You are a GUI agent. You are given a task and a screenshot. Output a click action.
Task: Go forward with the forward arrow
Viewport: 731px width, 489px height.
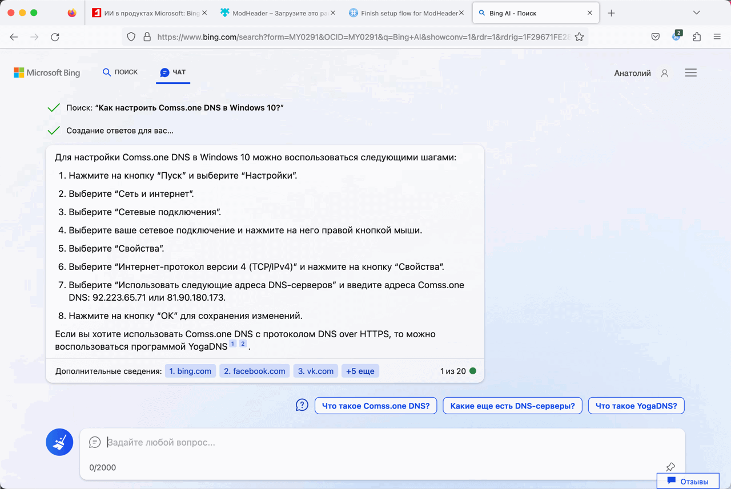coord(34,37)
